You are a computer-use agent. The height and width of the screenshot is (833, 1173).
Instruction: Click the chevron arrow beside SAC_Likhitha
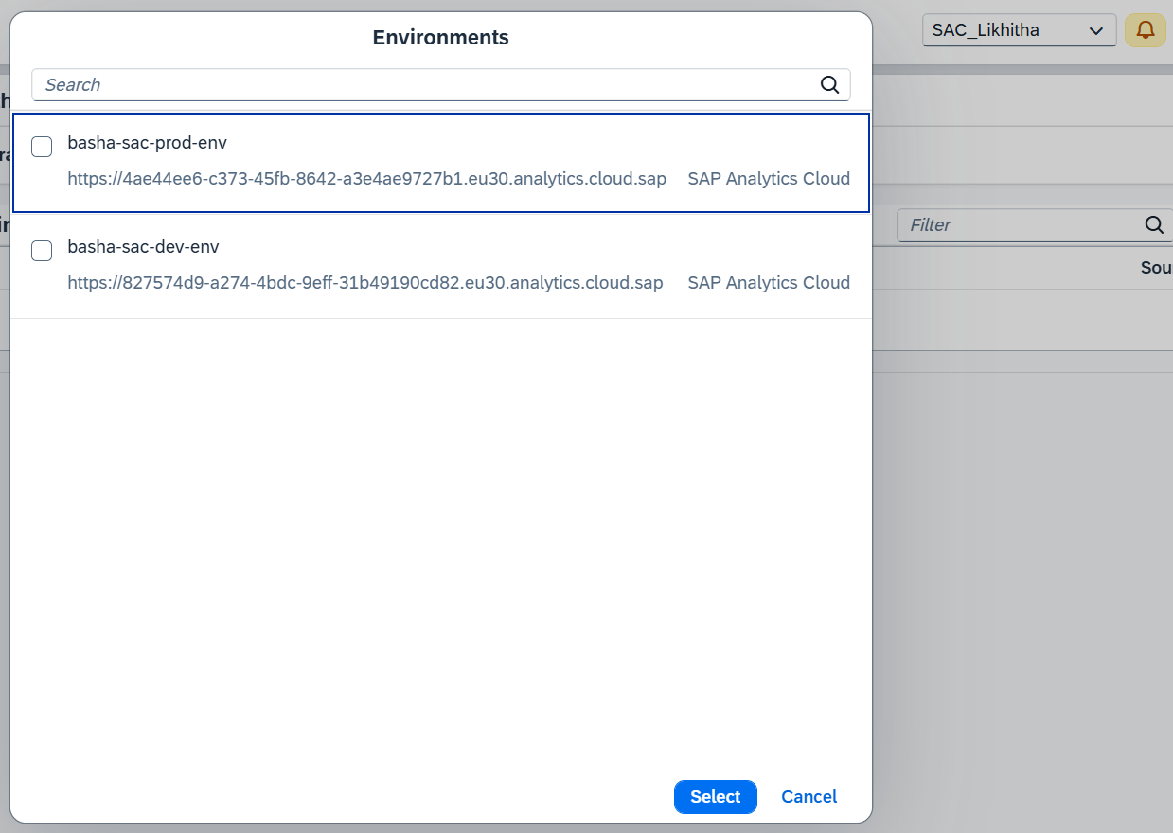point(1095,31)
